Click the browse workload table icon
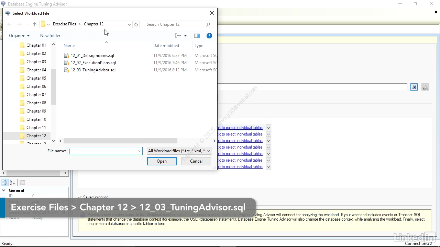 pos(425,87)
